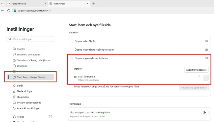Click the Tillägg puzzle piece icon
Screen dimensions: 214x122
[14, 117]
